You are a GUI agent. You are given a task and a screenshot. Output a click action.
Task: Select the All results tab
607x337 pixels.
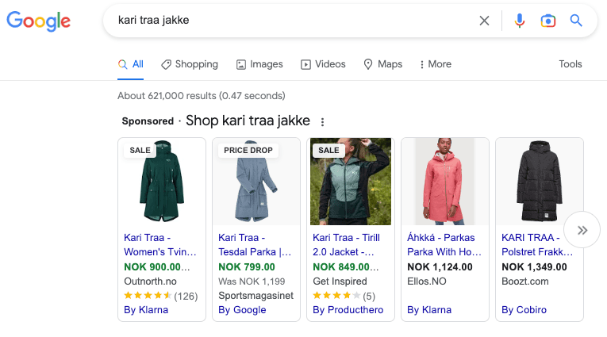pyautogui.click(x=130, y=64)
